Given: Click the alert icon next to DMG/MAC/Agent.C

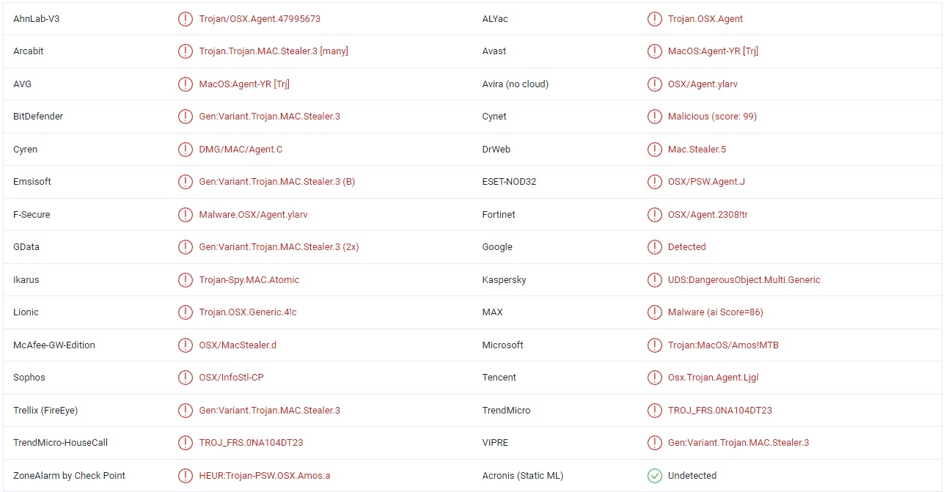Looking at the screenshot, I should [x=186, y=150].
